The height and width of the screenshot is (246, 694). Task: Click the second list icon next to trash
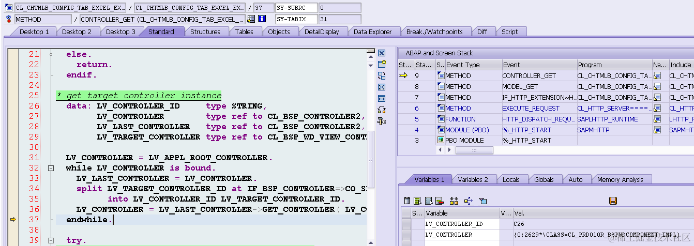[428, 201]
